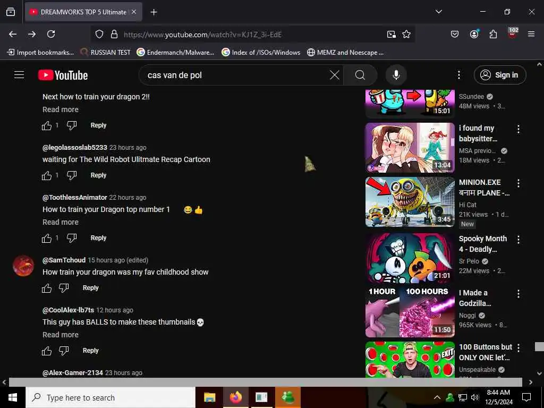
Task: Open MEMZ and Noescape bookmark
Action: 345,53
